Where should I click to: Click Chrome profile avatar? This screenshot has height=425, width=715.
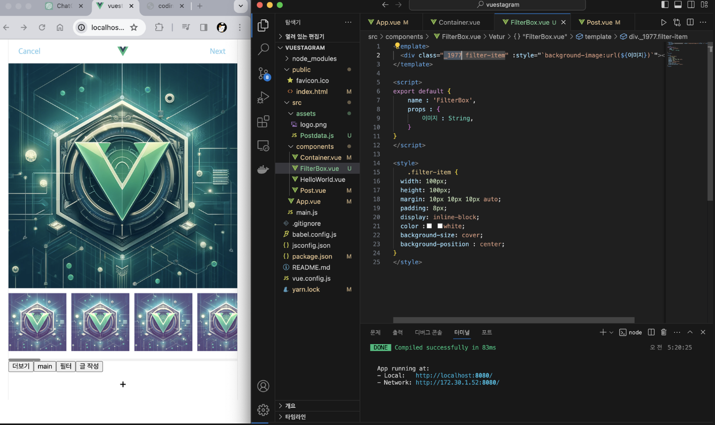click(x=221, y=27)
